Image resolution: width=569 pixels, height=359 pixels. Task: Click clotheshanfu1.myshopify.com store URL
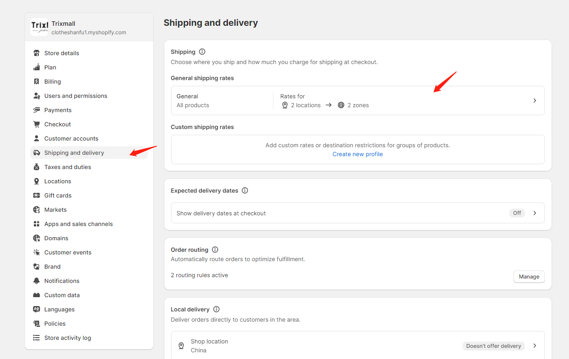tap(89, 32)
